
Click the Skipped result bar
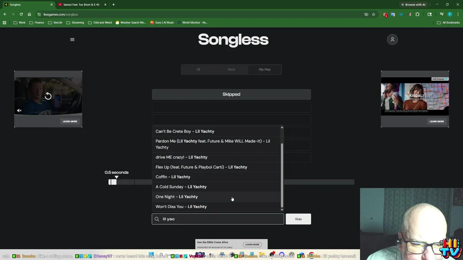click(231, 94)
